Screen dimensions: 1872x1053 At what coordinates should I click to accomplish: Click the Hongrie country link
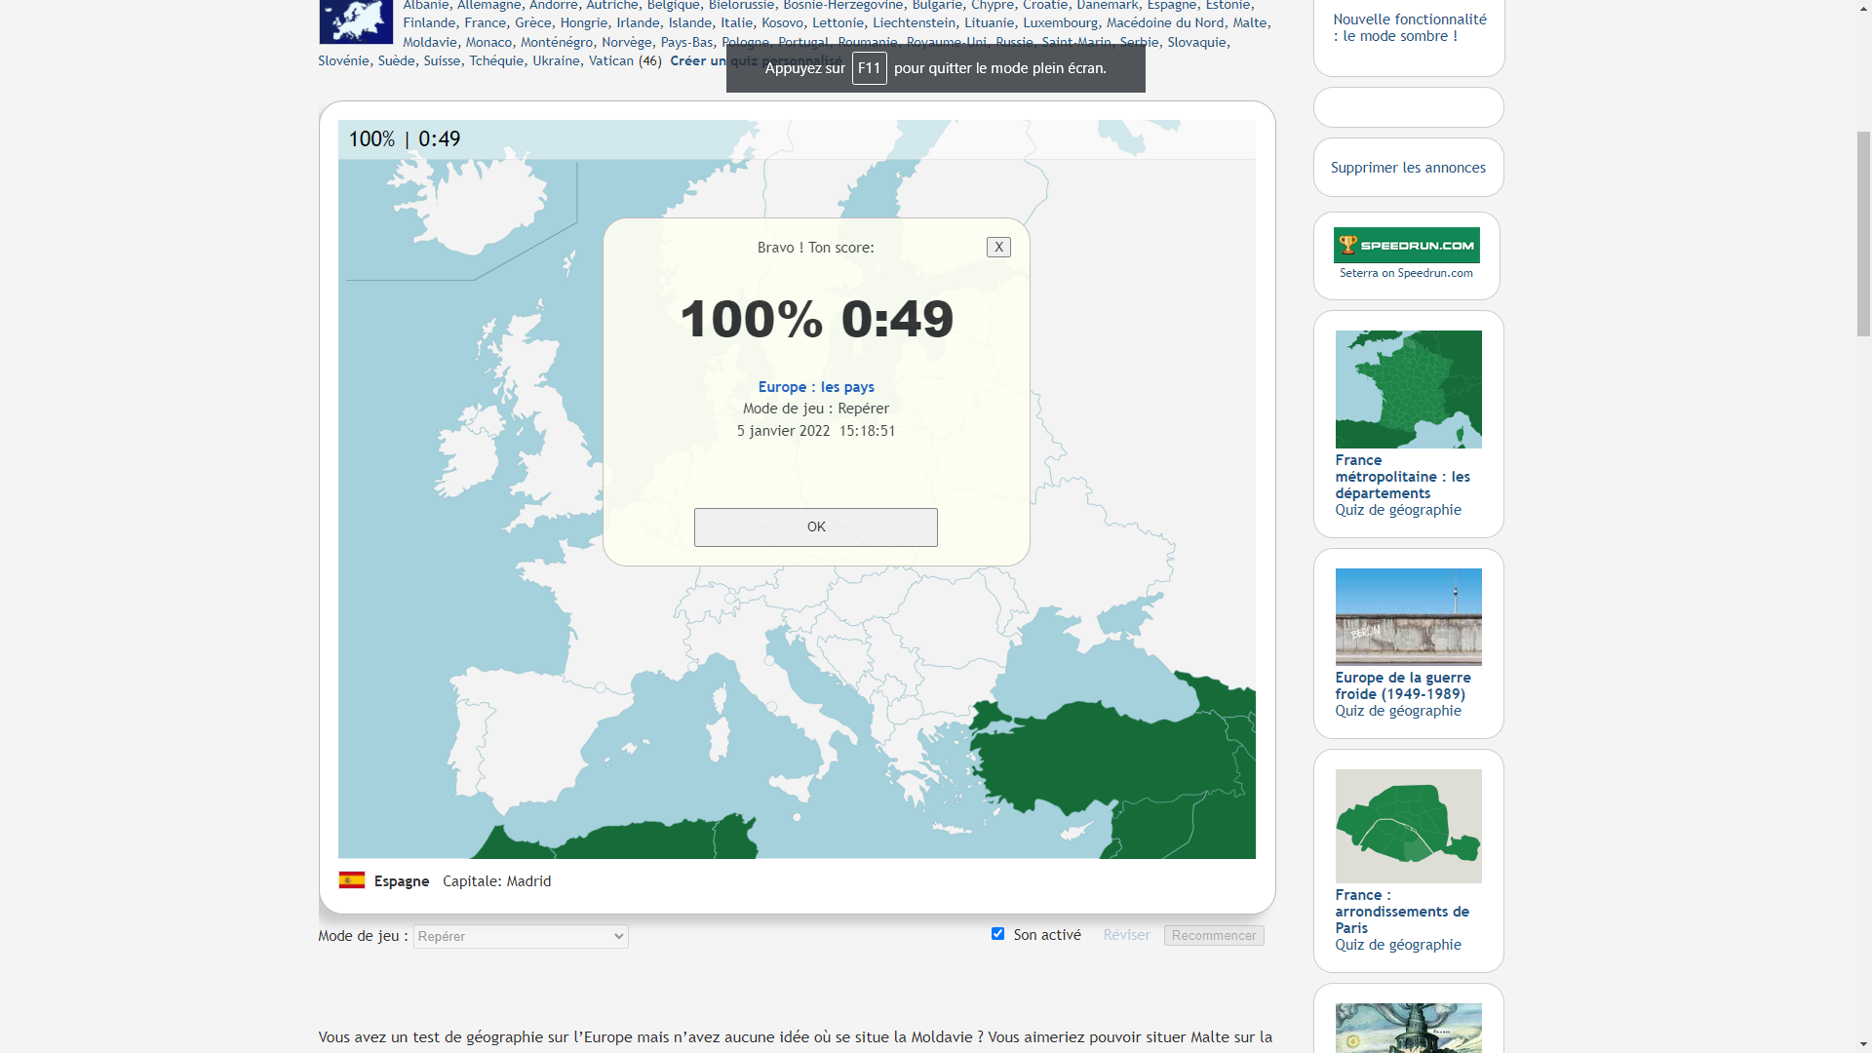(584, 22)
